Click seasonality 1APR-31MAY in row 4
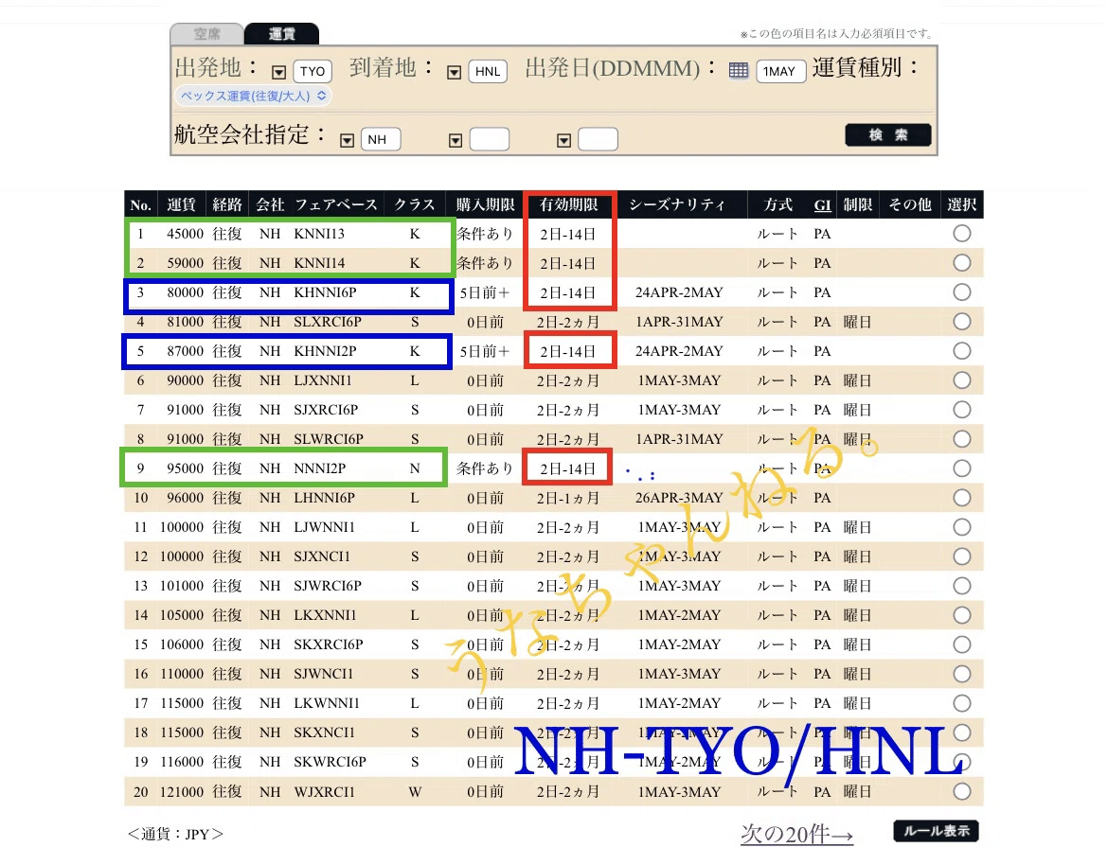The width and height of the screenshot is (1108, 847). click(679, 322)
